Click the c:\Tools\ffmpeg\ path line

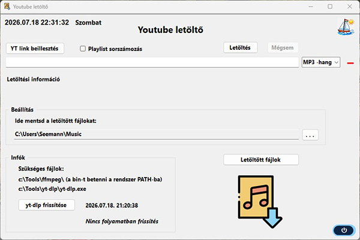pyautogui.click(x=90, y=179)
